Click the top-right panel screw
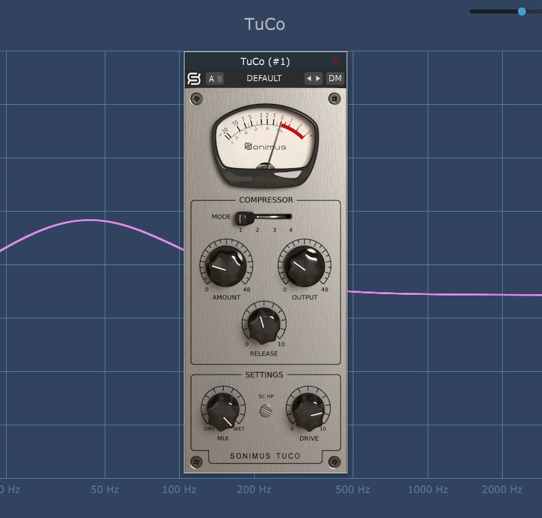The width and height of the screenshot is (542, 518). pos(335,99)
